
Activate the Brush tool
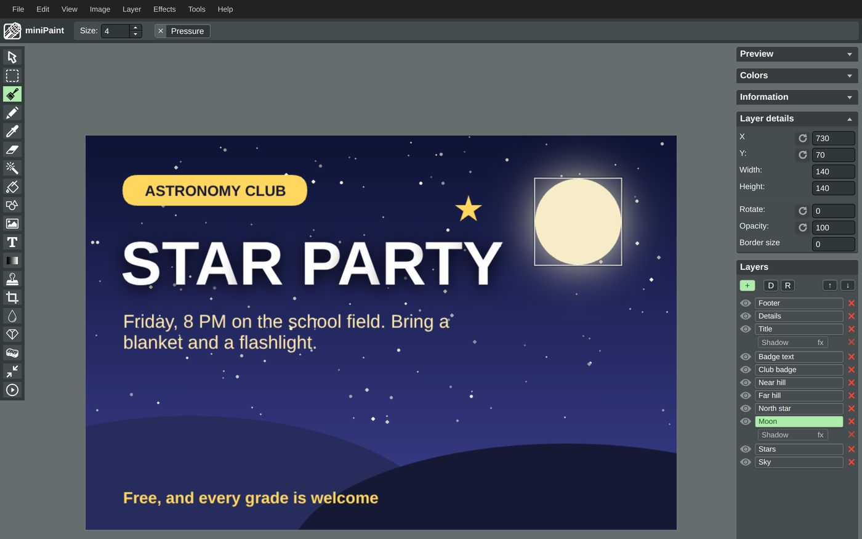click(12, 94)
